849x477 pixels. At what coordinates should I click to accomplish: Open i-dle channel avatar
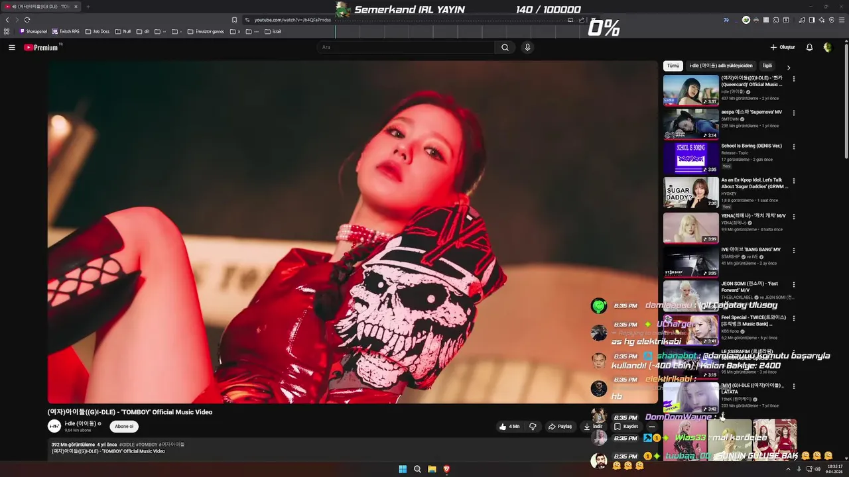coord(54,426)
